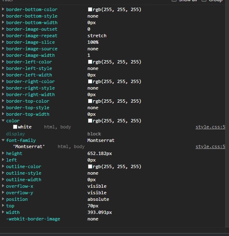Click html, body selector under font-family
The image size is (229, 236).
(71, 146)
